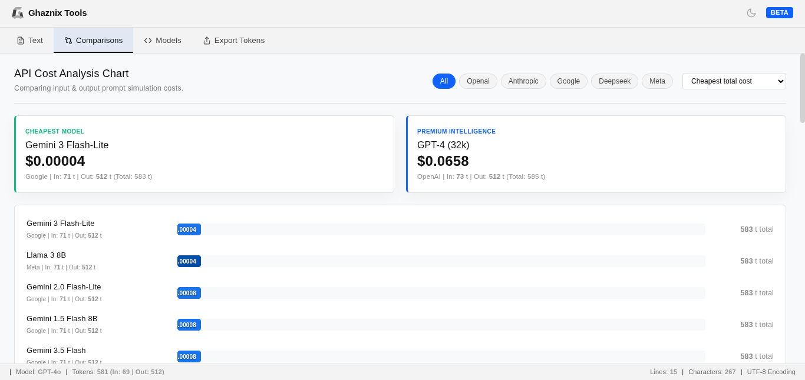805x380 pixels.
Task: Click the Cheapest Model card for Gemini 3 Flash-Lite
Action: (x=204, y=154)
